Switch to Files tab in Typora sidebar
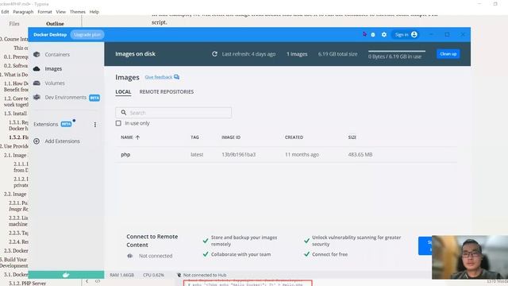The height and width of the screenshot is (286, 508). pyautogui.click(x=14, y=24)
